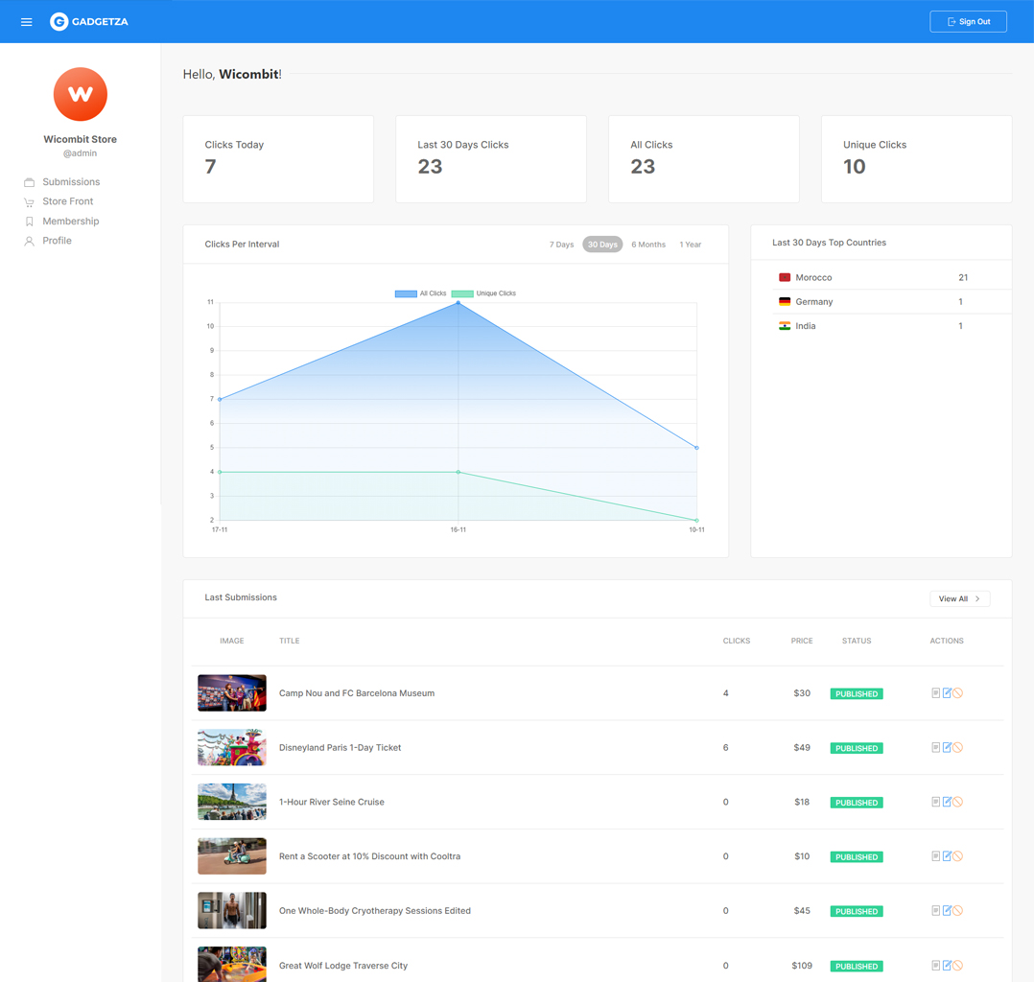Click the Profile person icon

30,242
